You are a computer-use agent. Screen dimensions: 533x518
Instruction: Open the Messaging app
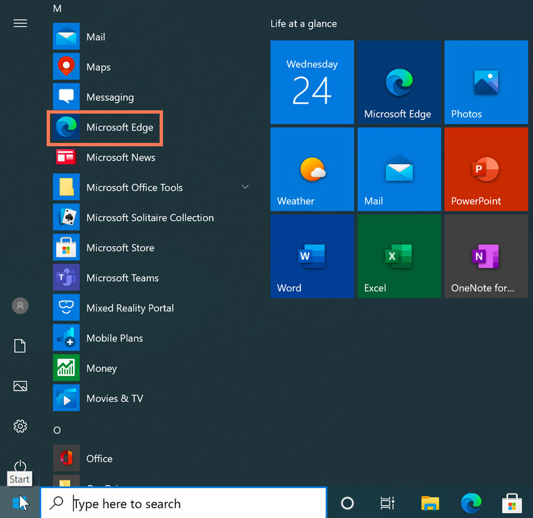tap(110, 97)
